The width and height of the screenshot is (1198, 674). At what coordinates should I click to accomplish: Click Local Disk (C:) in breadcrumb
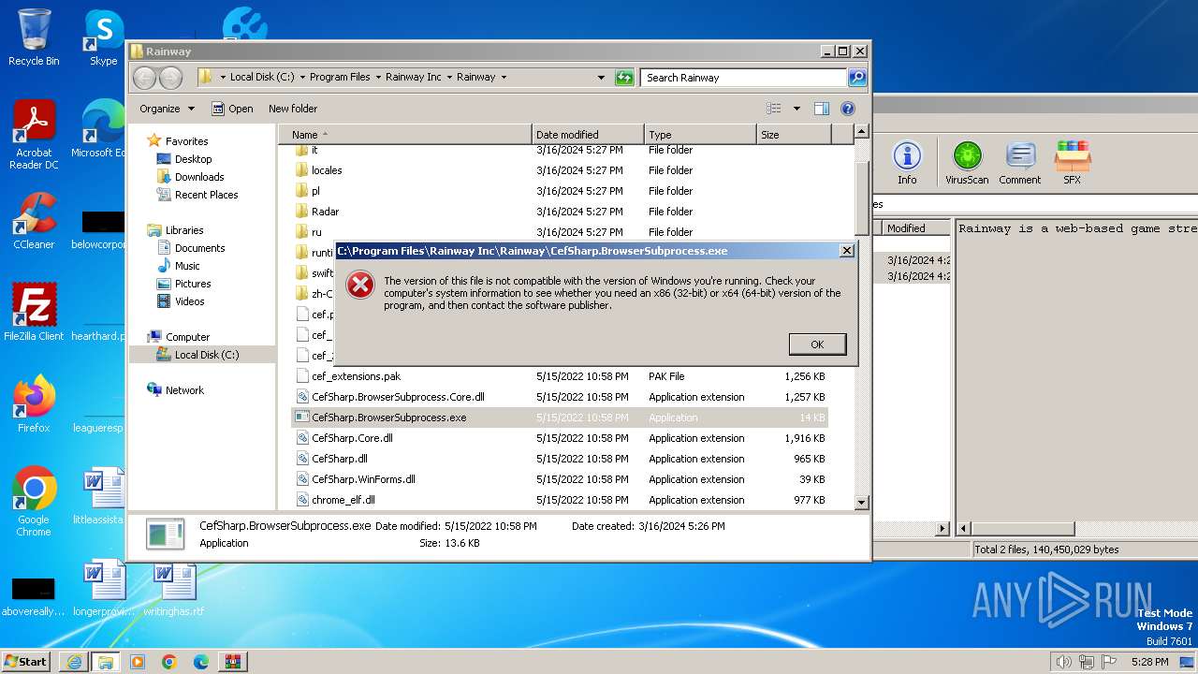click(x=262, y=77)
